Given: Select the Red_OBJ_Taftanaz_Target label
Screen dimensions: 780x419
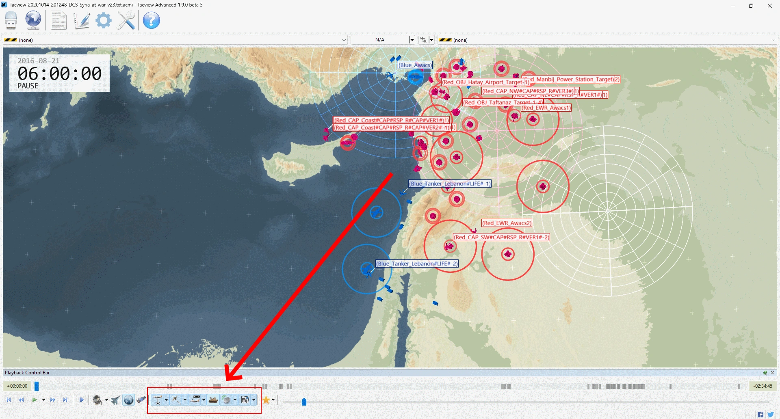Looking at the screenshot, I should (503, 102).
